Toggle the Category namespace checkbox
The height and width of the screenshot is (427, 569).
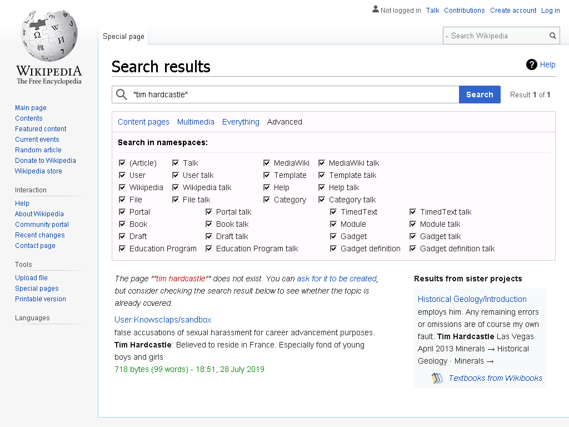point(267,200)
